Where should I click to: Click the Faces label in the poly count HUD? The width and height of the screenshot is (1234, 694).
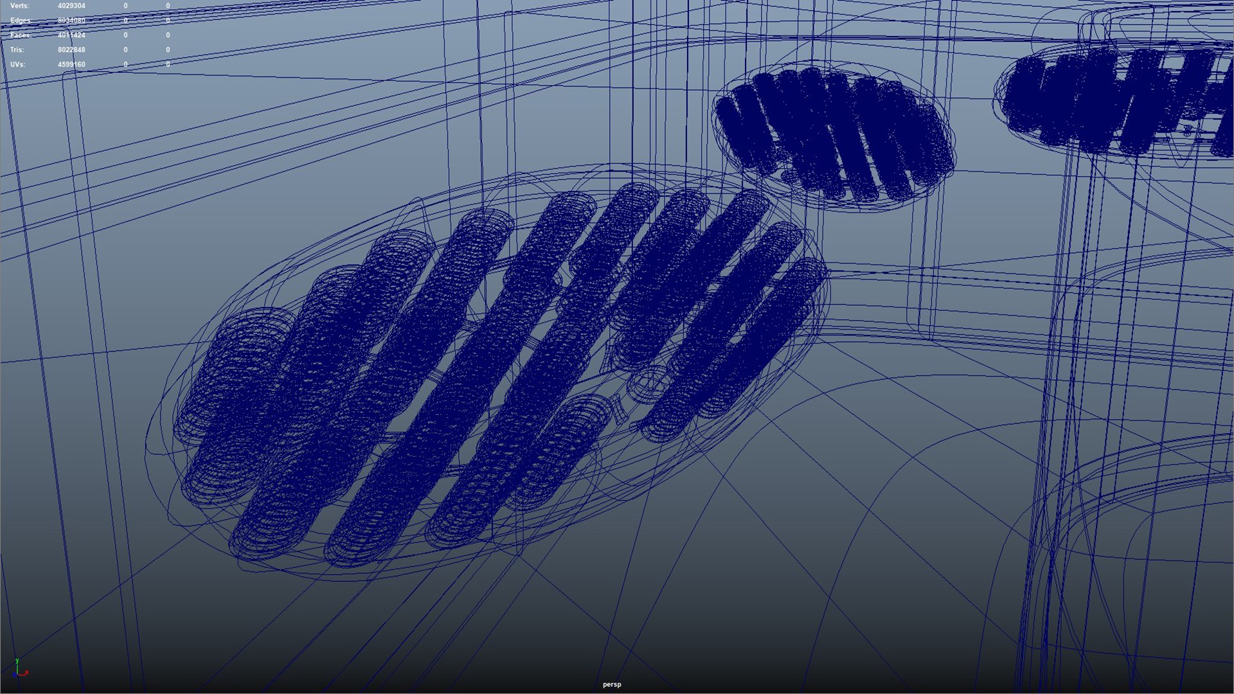tap(21, 35)
